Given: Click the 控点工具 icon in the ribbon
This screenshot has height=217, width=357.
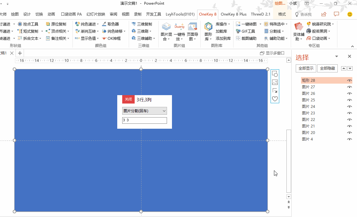Looking at the screenshot, I should pyautogui.click(x=21, y=24).
